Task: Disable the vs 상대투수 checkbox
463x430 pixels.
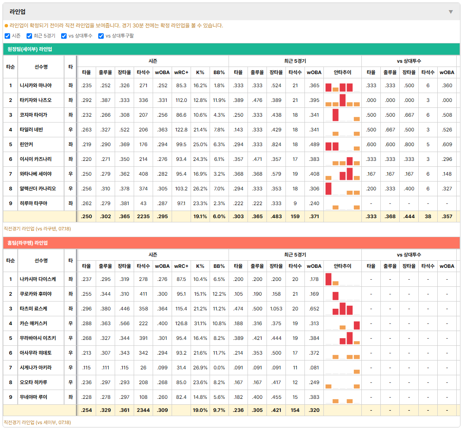Action: [64, 36]
